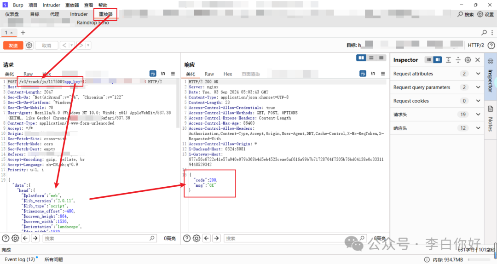Open the 帮助 help menu
This screenshot has height=264, width=497.
click(103, 5)
